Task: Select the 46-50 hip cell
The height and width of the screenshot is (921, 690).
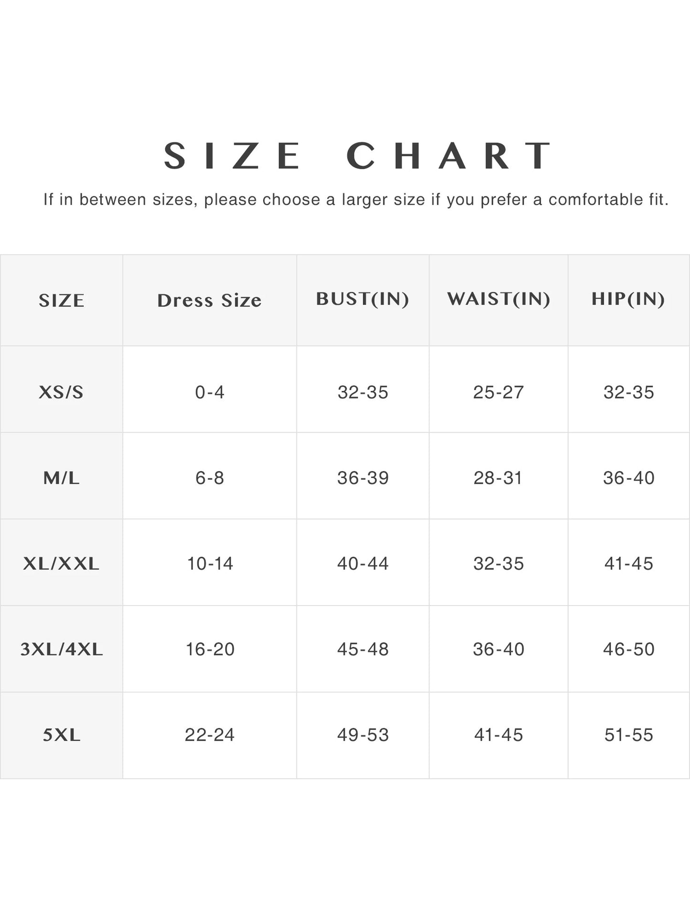Action: pyautogui.click(x=628, y=649)
